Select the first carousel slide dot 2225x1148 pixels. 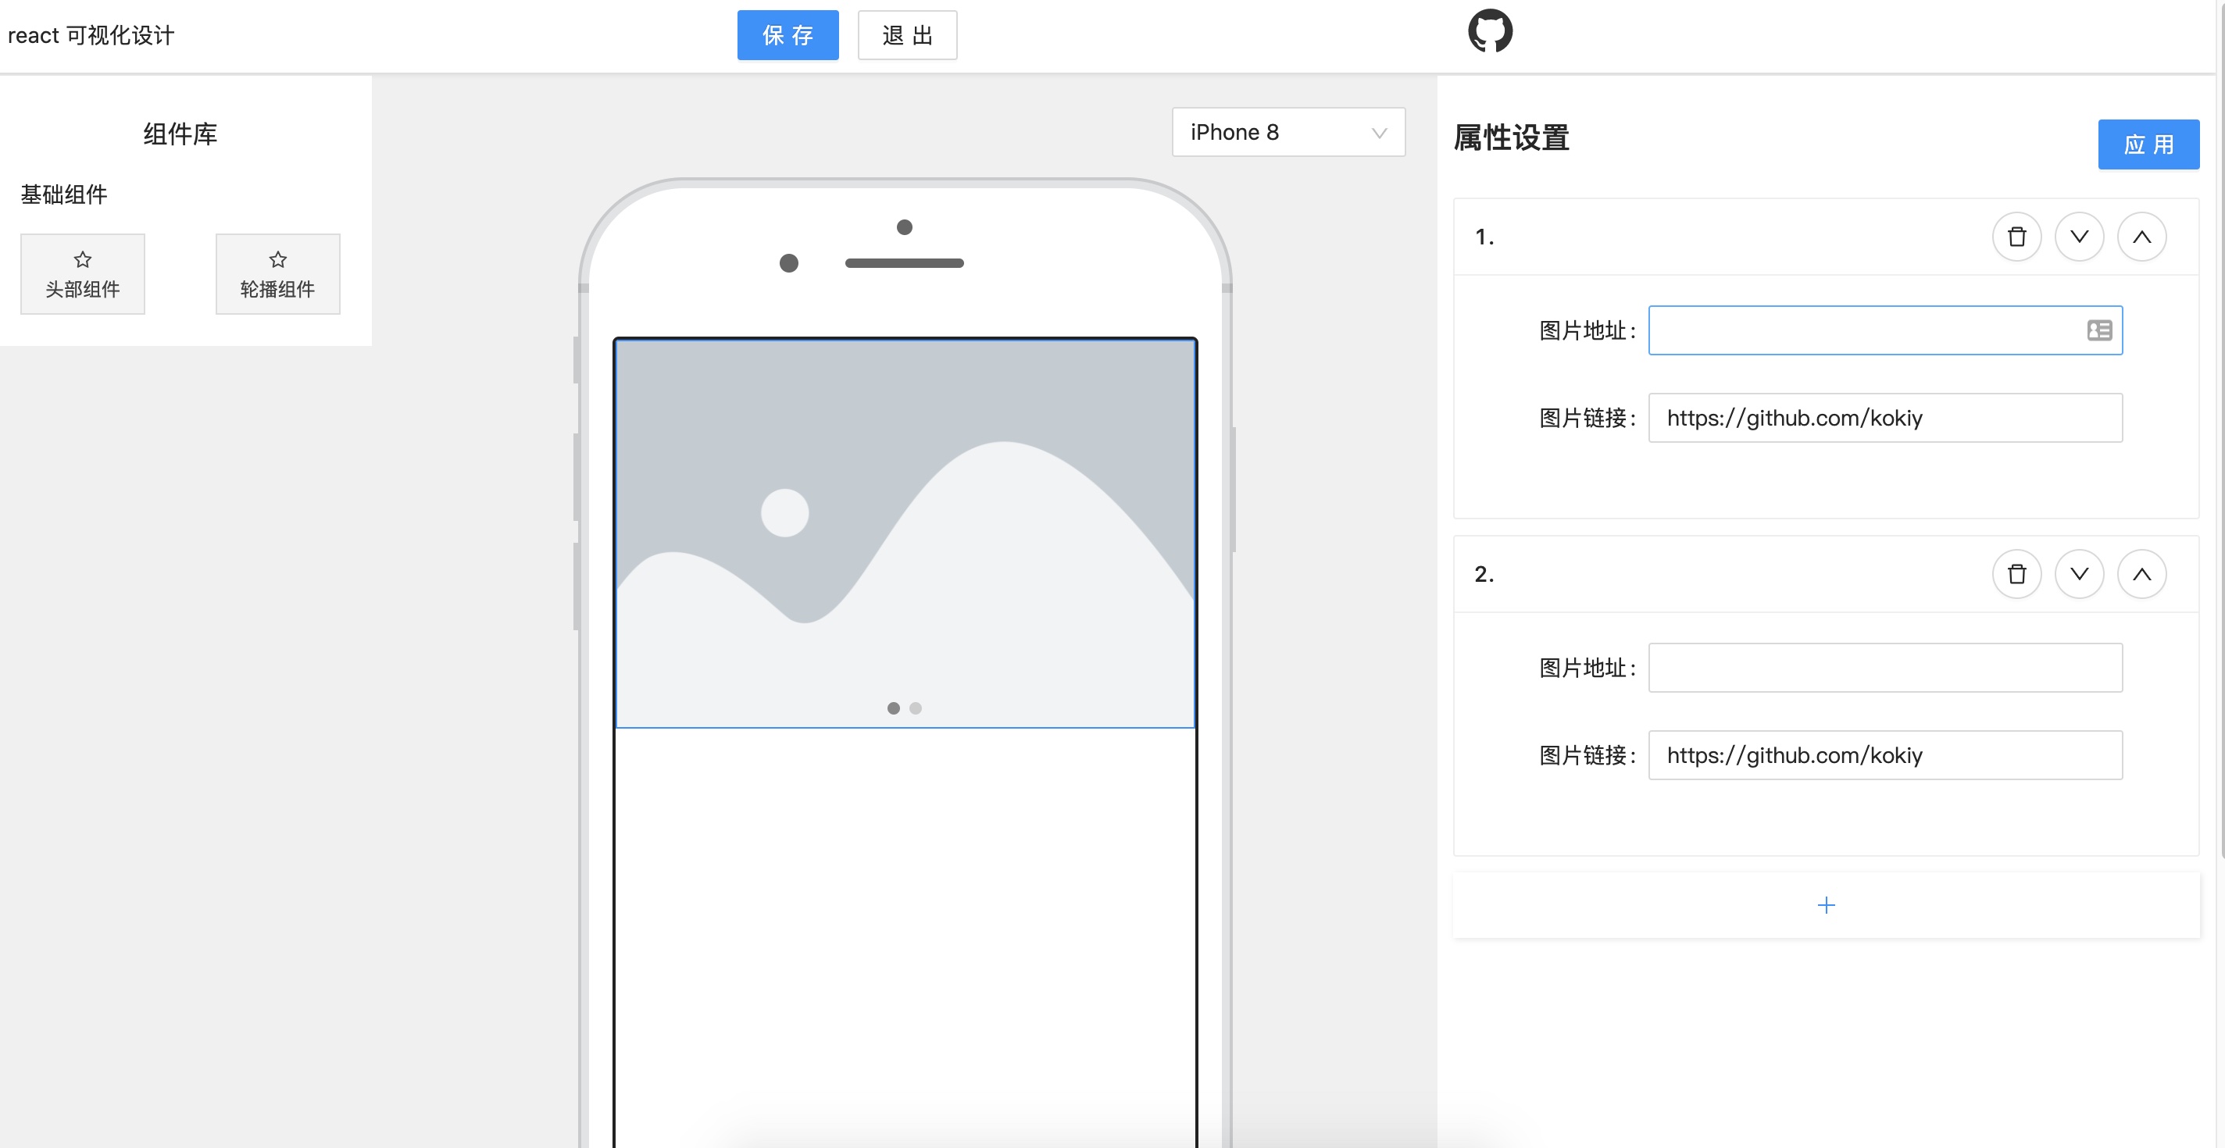(893, 708)
